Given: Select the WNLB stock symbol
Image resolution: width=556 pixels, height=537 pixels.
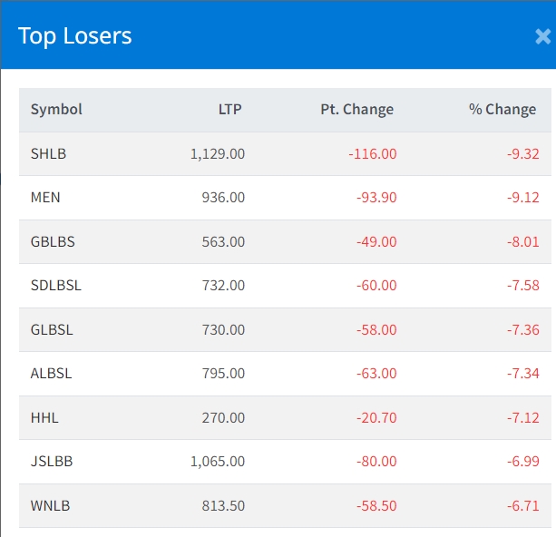Looking at the screenshot, I should coord(50,506).
